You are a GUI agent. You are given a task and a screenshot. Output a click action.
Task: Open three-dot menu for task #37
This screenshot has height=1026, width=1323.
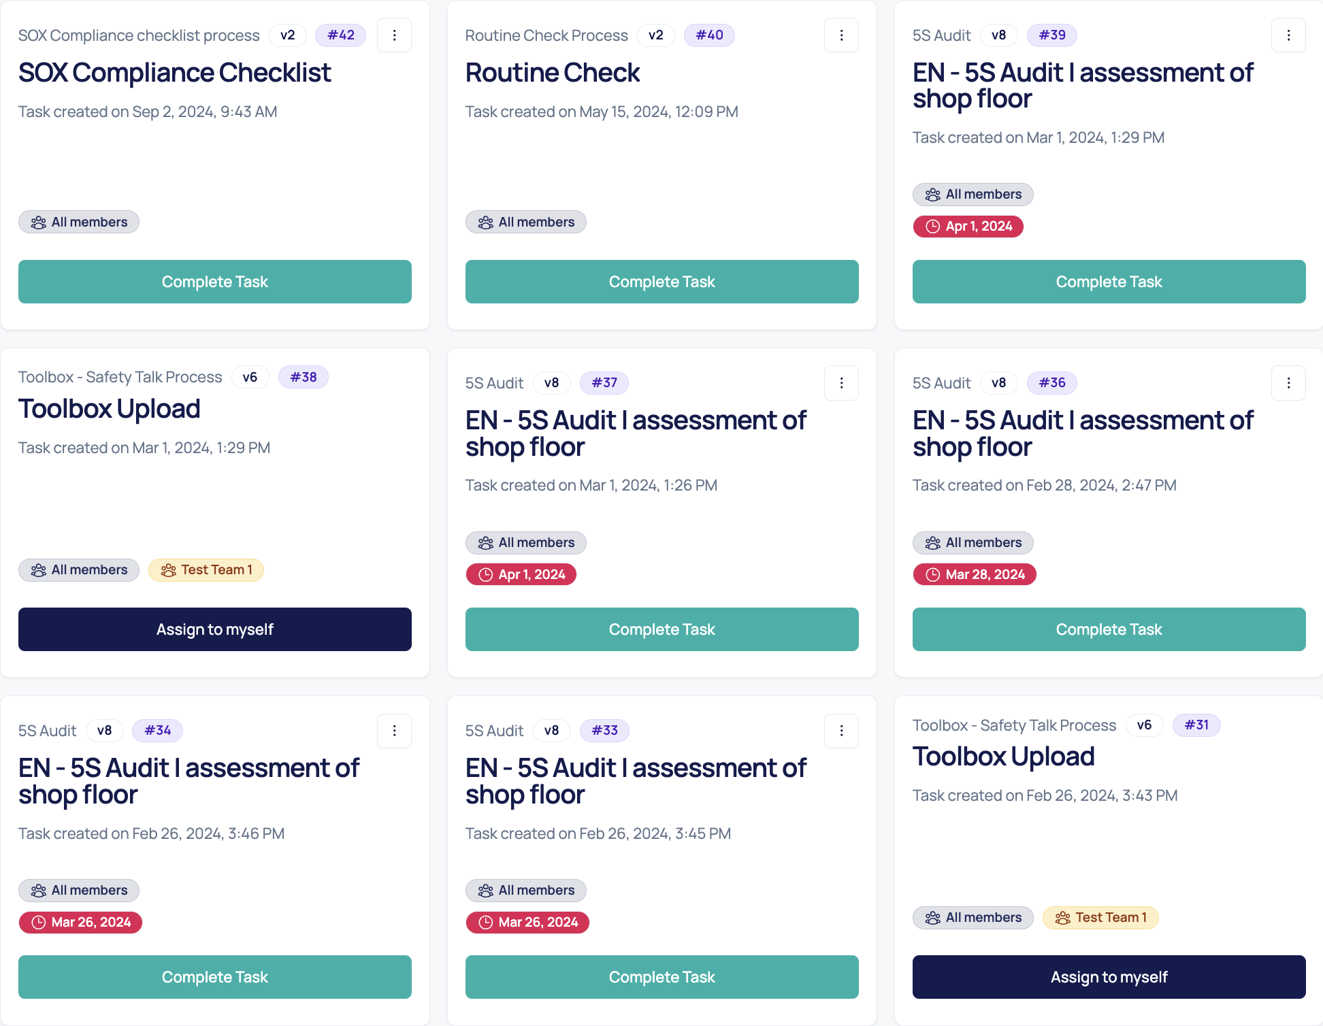point(841,383)
